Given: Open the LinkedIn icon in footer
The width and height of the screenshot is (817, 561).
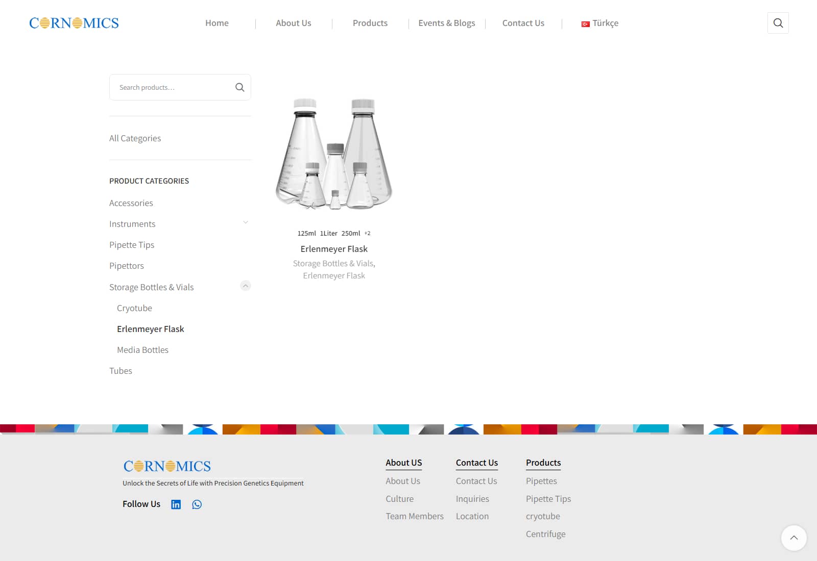Looking at the screenshot, I should tap(176, 504).
